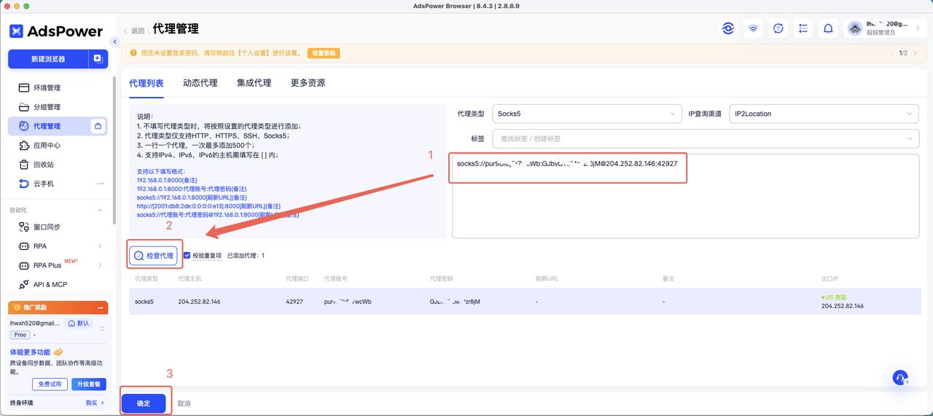This screenshot has height=416, width=933.
Task: Open notifications bell icon
Action: tap(828, 28)
